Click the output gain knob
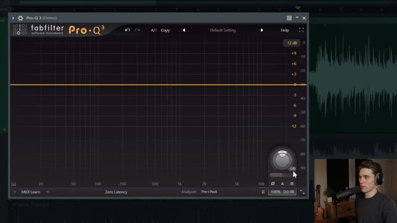The width and height of the screenshot is (397, 223). 282,160
